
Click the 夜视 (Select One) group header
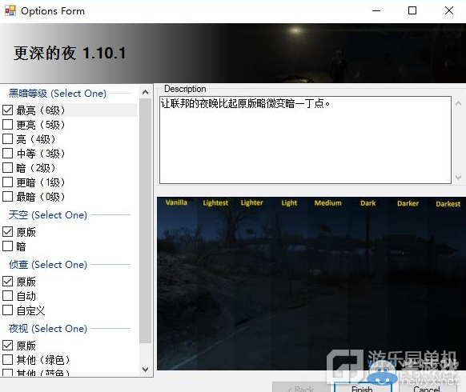(48, 329)
